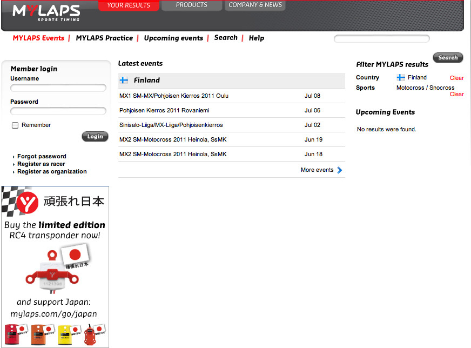471x348 pixels.
Task: Open MX2 SM-Motocross Heinola event dated Jun 18
Action: [x=173, y=154]
